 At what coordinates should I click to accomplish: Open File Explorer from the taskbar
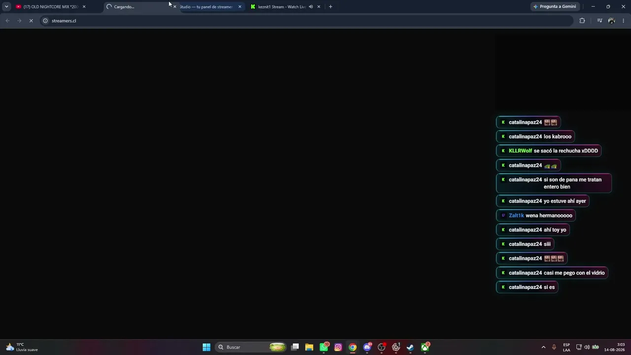(x=309, y=347)
